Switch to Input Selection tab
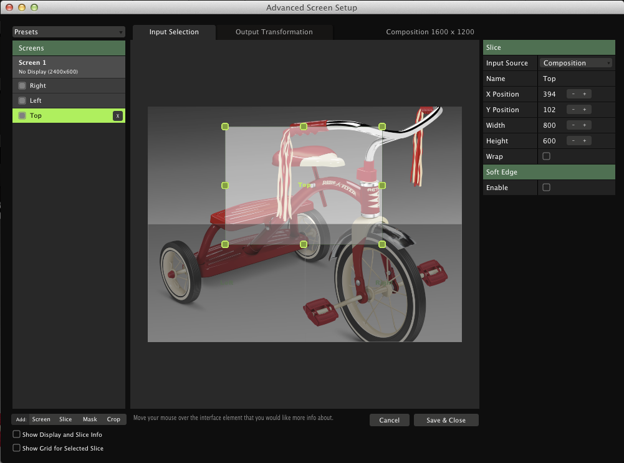Viewport: 624px width, 463px height. [x=174, y=32]
